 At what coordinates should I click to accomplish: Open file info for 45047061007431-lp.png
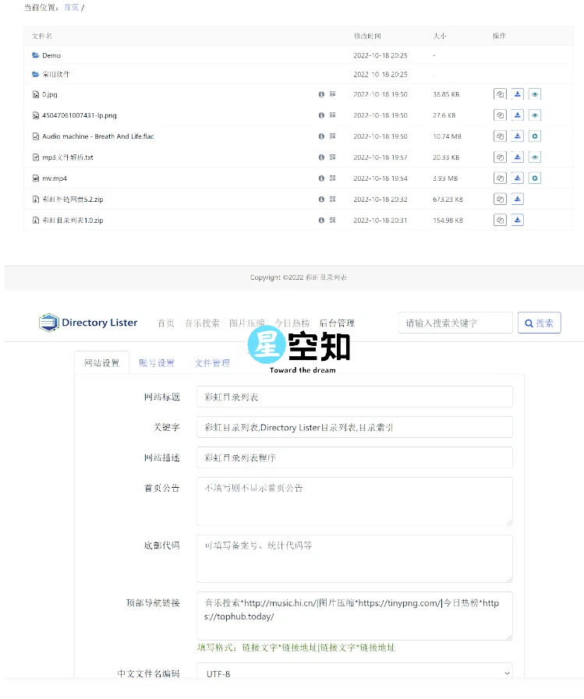click(321, 115)
